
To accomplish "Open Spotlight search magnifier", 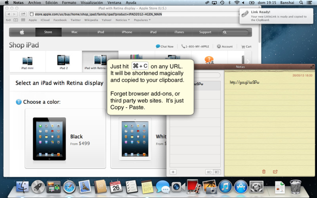I will click(301, 3).
